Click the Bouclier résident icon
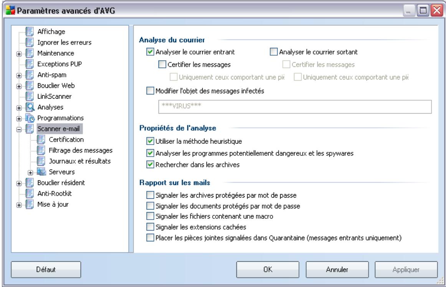The height and width of the screenshot is (287, 446). [30, 183]
